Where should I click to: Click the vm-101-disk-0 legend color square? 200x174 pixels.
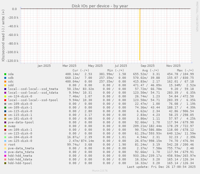(5, 119)
